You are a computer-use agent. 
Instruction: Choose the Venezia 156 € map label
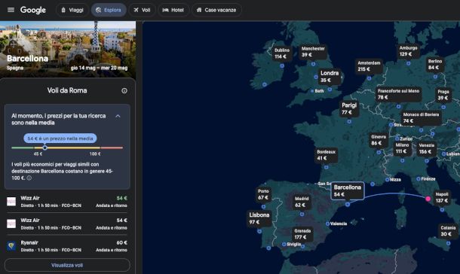click(x=426, y=148)
